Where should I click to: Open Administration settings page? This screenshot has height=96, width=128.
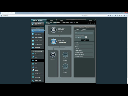pos(38,74)
